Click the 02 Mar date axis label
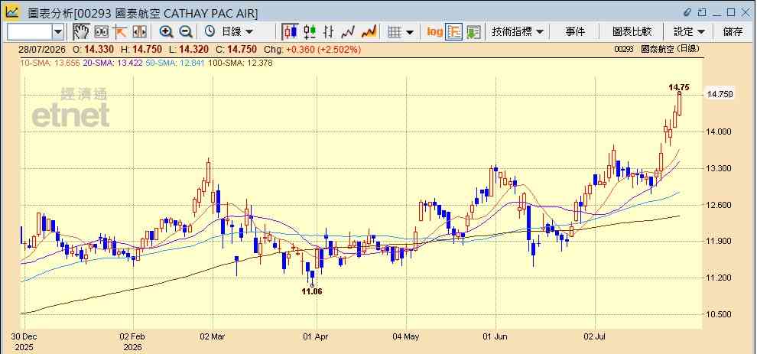Viewport: 757px width, 354px height. [213, 336]
